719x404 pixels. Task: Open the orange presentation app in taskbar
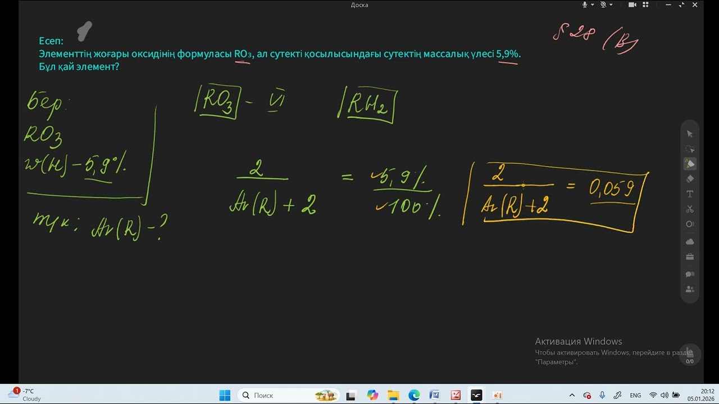[497, 395]
